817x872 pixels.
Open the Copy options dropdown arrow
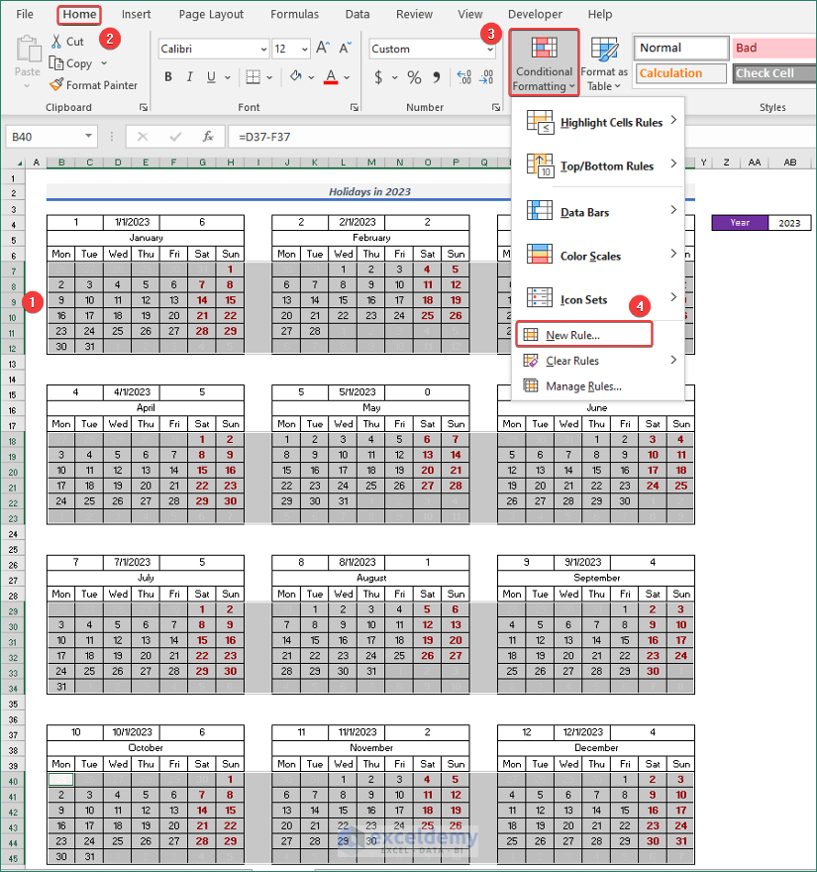(104, 63)
